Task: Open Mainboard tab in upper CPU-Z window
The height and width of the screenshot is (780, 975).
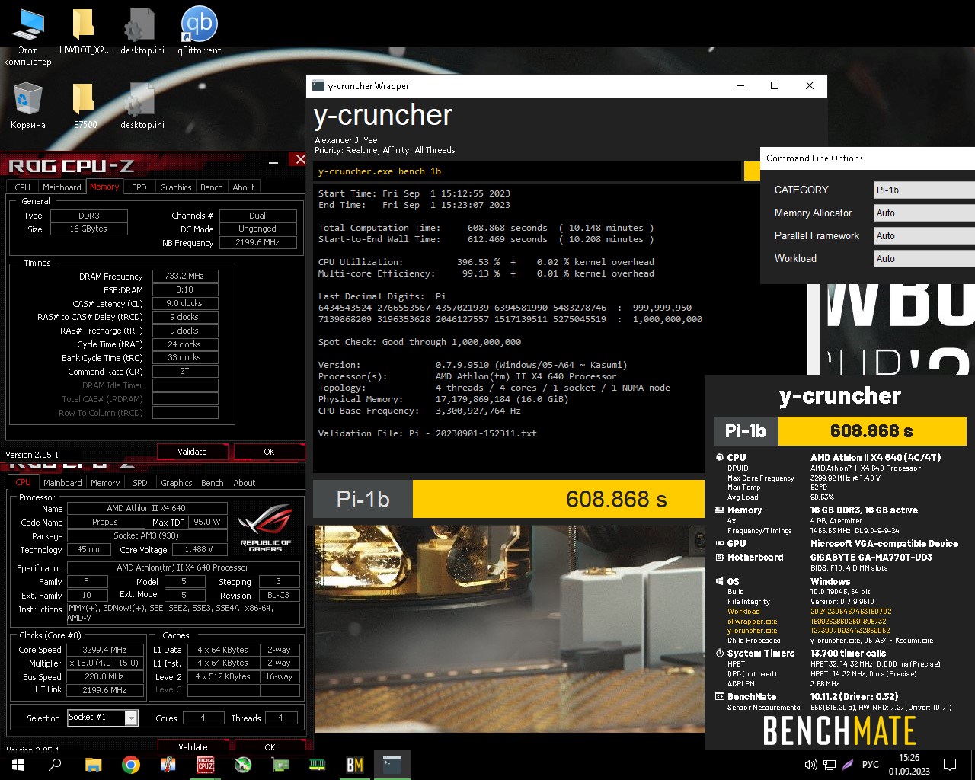Action: click(62, 187)
